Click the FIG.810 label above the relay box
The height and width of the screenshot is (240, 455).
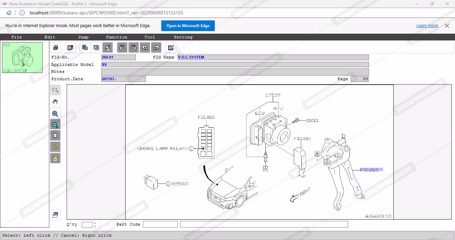point(206,117)
